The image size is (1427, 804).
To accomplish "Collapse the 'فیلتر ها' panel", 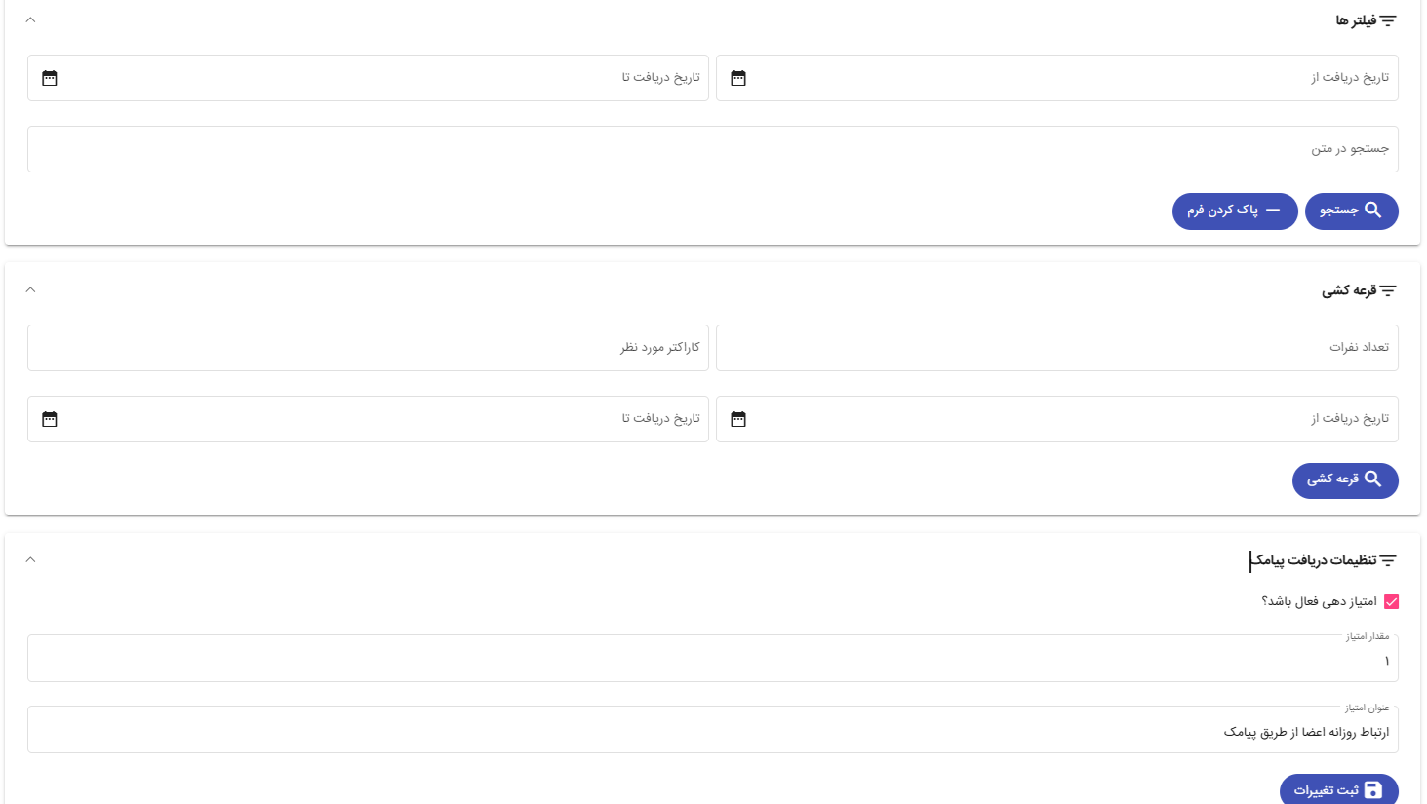I will click(x=30, y=19).
